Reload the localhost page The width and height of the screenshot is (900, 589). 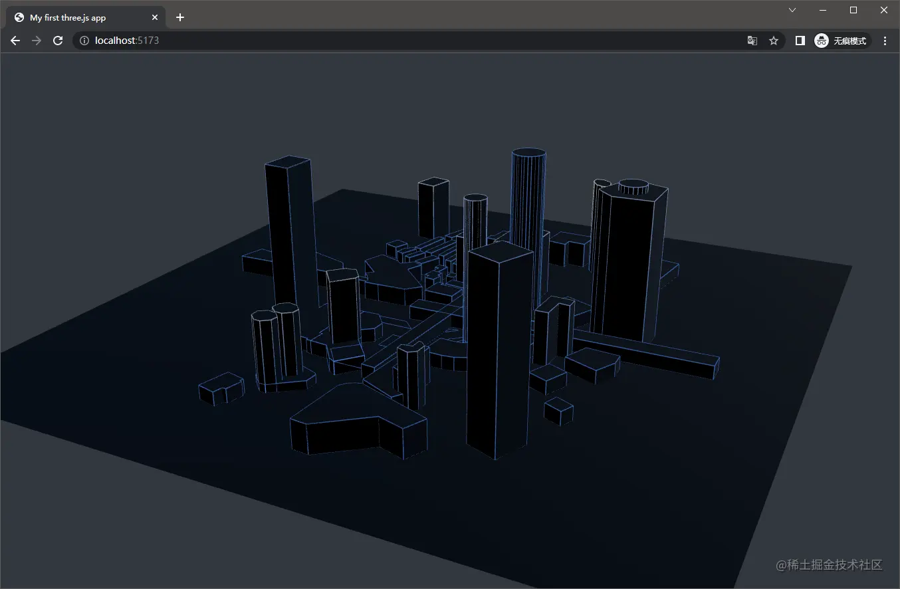tap(58, 41)
